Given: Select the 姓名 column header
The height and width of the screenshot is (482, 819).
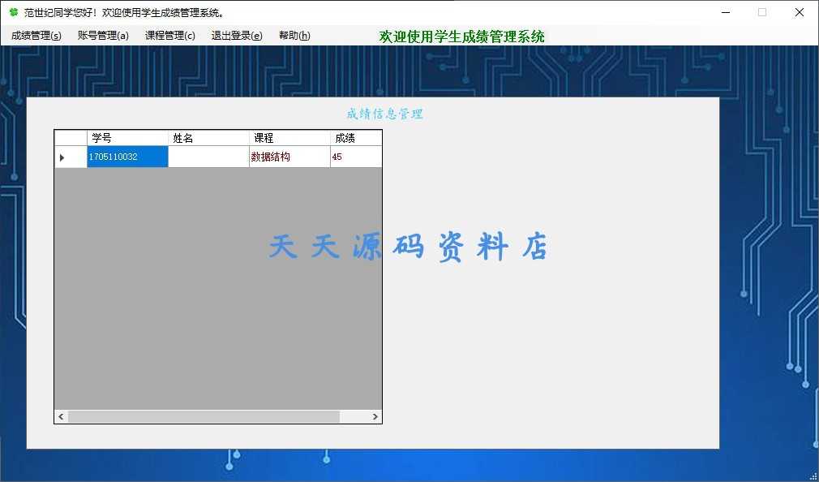Looking at the screenshot, I should 208,138.
